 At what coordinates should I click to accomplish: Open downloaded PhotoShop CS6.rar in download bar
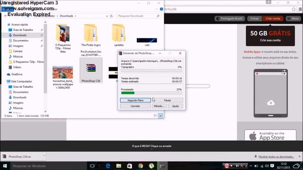click(20, 156)
